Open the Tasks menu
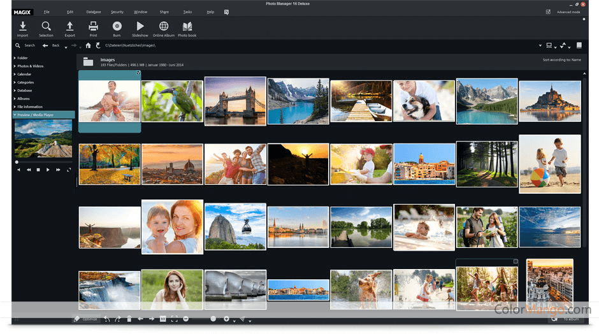 pos(187,12)
